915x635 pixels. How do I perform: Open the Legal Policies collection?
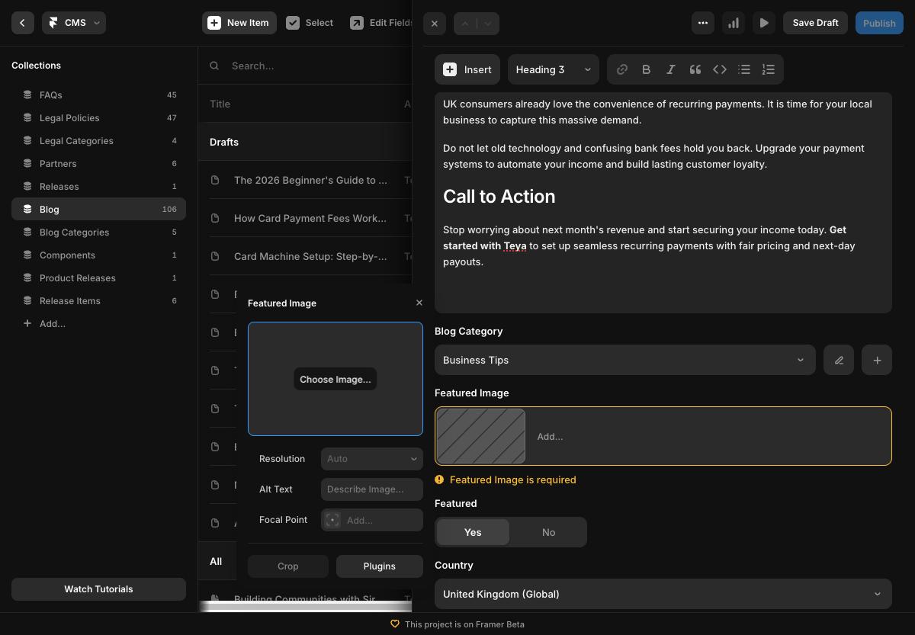(x=69, y=118)
